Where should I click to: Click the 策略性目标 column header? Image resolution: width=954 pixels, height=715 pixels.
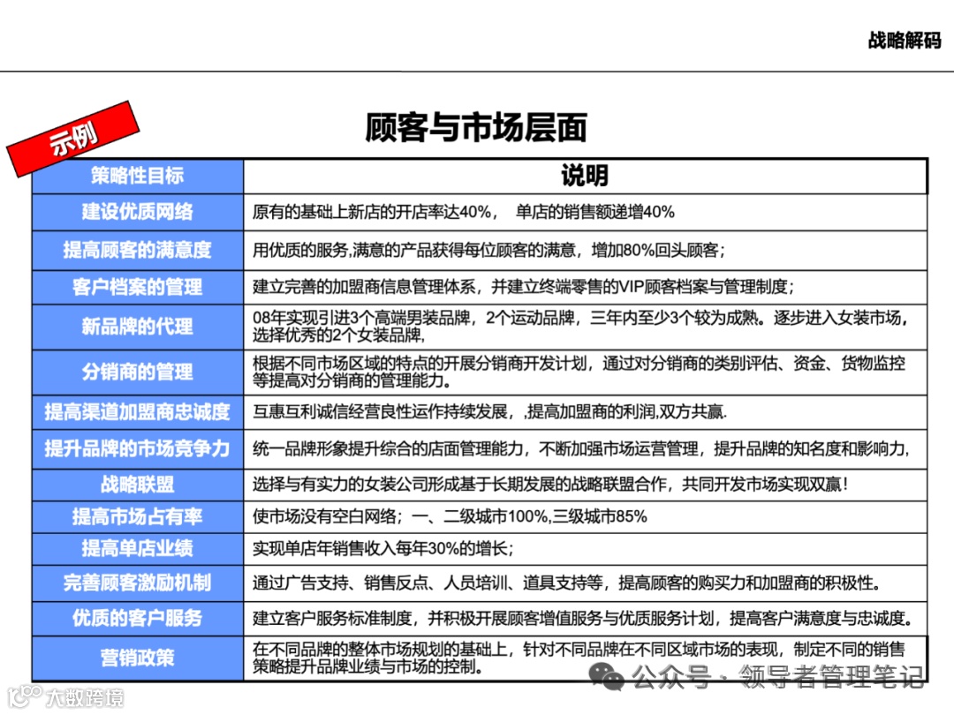[x=138, y=176]
